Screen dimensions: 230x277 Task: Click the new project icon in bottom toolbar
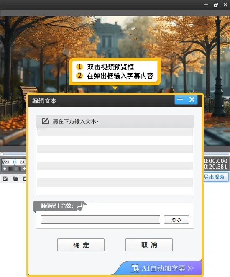[x=5, y=179]
